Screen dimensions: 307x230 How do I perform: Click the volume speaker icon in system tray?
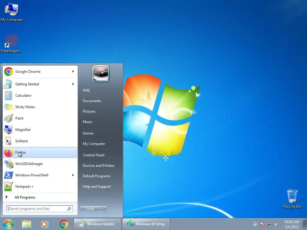click(x=276, y=224)
